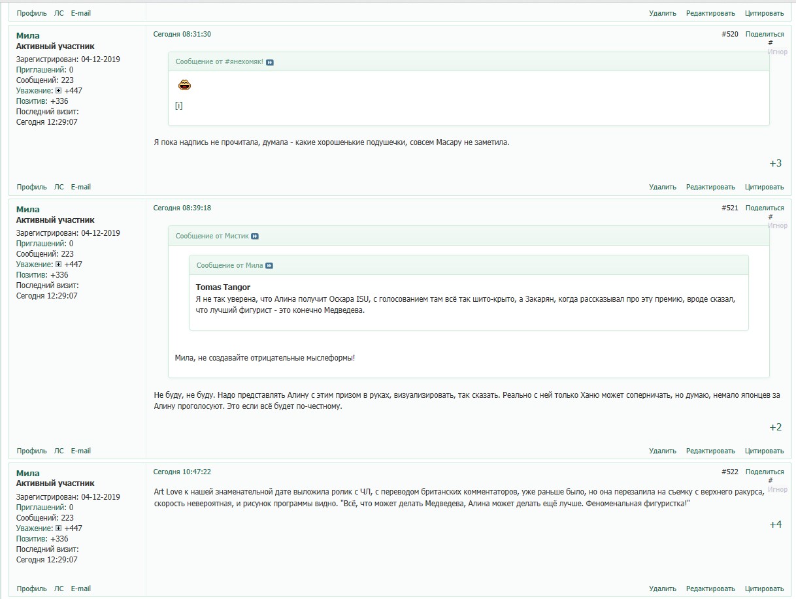Click Приглашений link in post #520 sidebar
The height and width of the screenshot is (599, 796).
(x=41, y=70)
